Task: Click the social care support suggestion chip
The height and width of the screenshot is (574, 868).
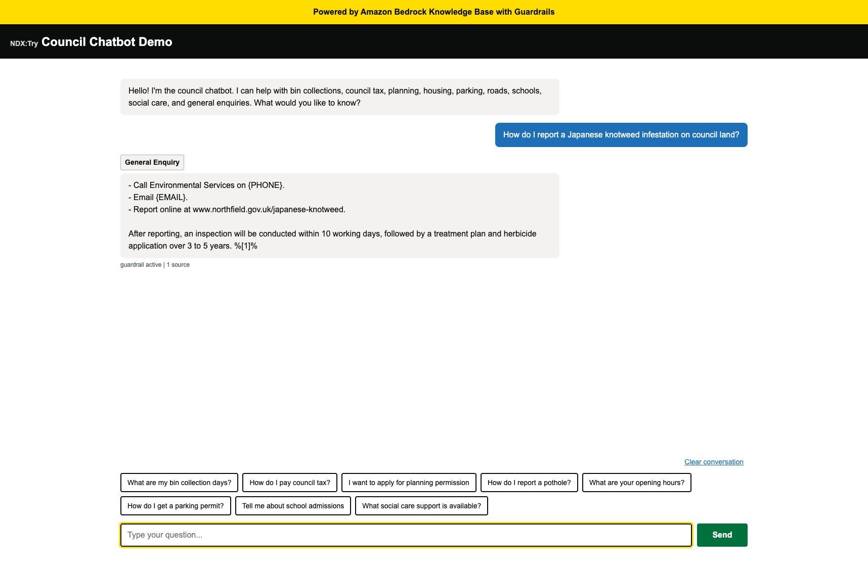Action: [421, 505]
